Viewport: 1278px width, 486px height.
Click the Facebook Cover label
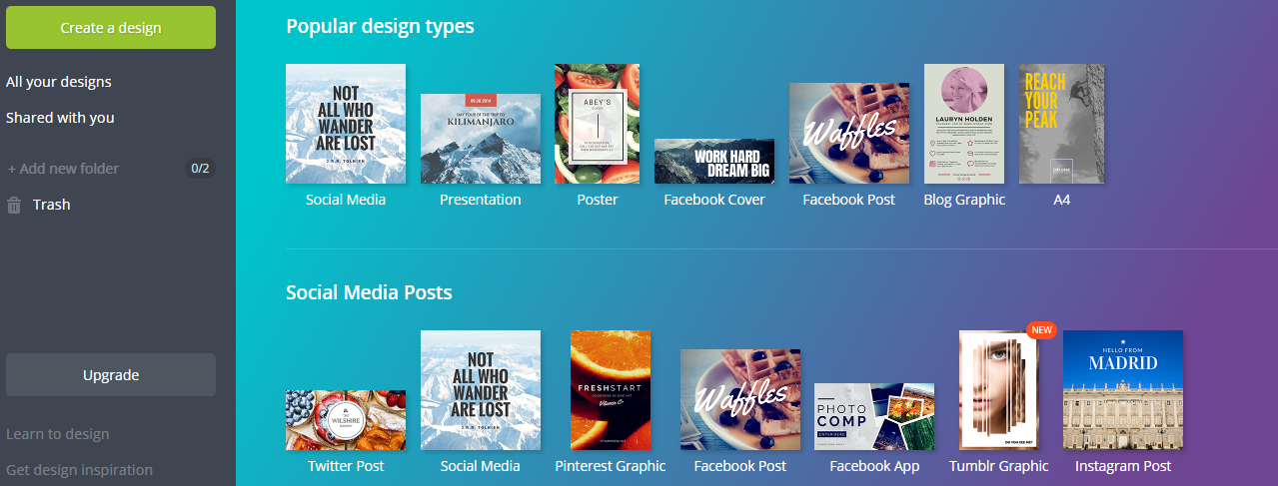714,200
